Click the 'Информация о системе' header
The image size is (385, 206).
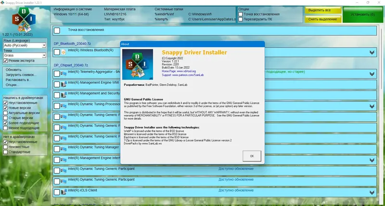click(x=73, y=9)
